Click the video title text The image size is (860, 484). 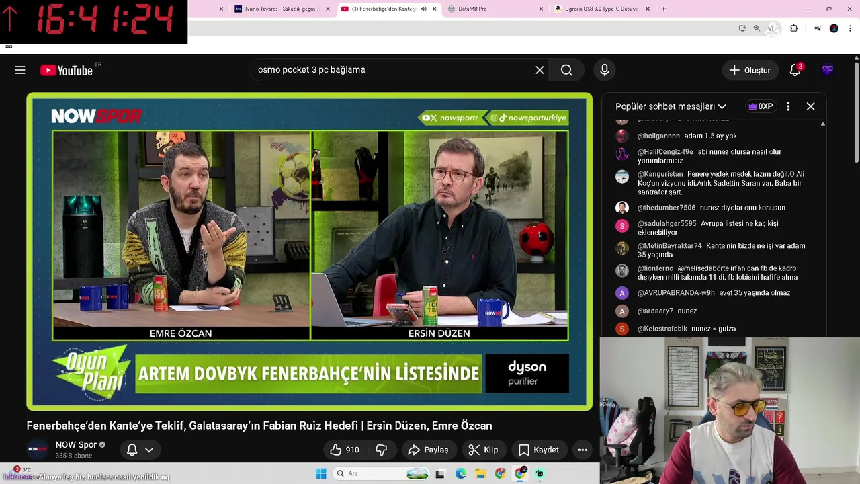(259, 426)
